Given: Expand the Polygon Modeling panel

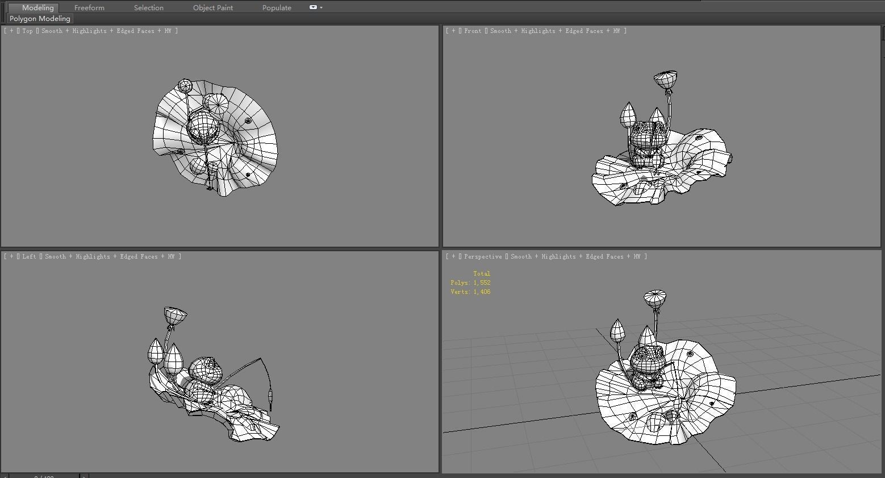Looking at the screenshot, I should (40, 18).
